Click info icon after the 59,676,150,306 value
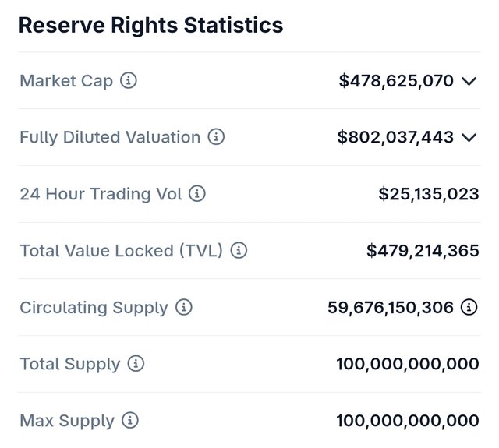499x448 pixels. (469, 308)
